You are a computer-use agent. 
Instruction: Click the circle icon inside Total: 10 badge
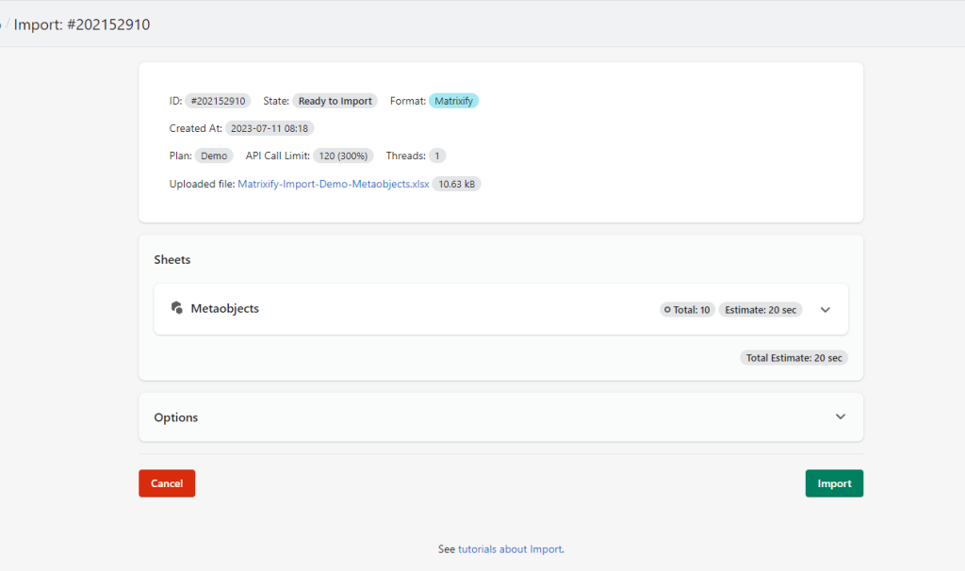point(667,308)
